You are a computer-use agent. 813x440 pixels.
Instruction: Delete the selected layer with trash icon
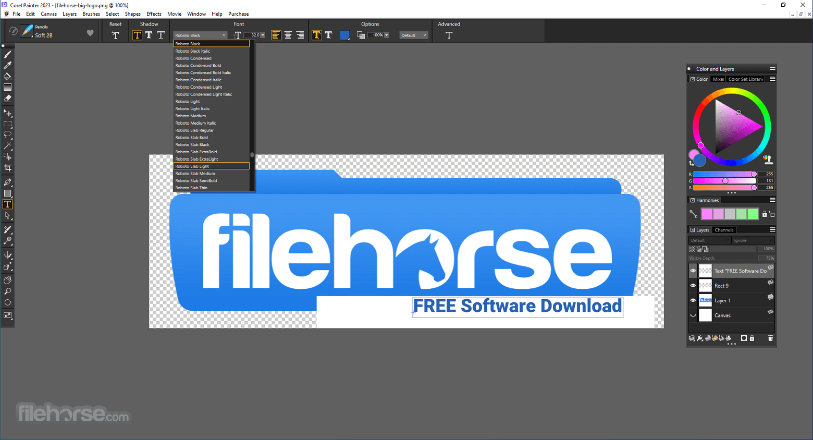pyautogui.click(x=770, y=338)
